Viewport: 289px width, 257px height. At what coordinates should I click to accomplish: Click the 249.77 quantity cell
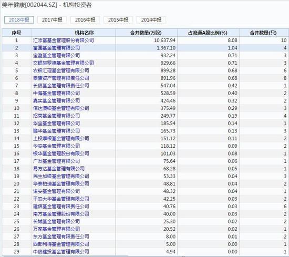coord(168,116)
